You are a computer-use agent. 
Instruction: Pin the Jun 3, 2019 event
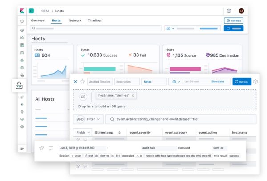coord(41,148)
